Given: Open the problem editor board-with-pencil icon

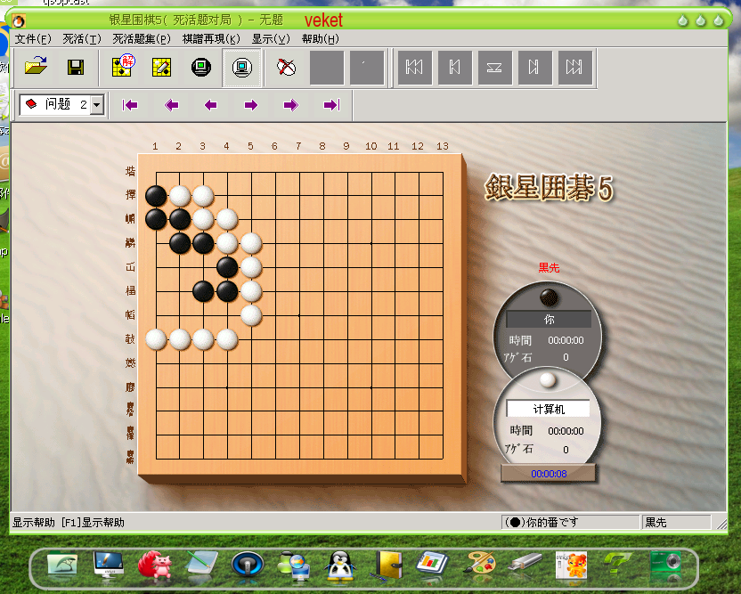Looking at the screenshot, I should click(161, 67).
